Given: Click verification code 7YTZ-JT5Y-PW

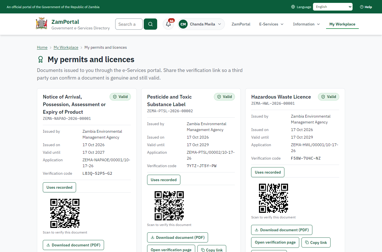Looking at the screenshot, I should click(202, 166).
